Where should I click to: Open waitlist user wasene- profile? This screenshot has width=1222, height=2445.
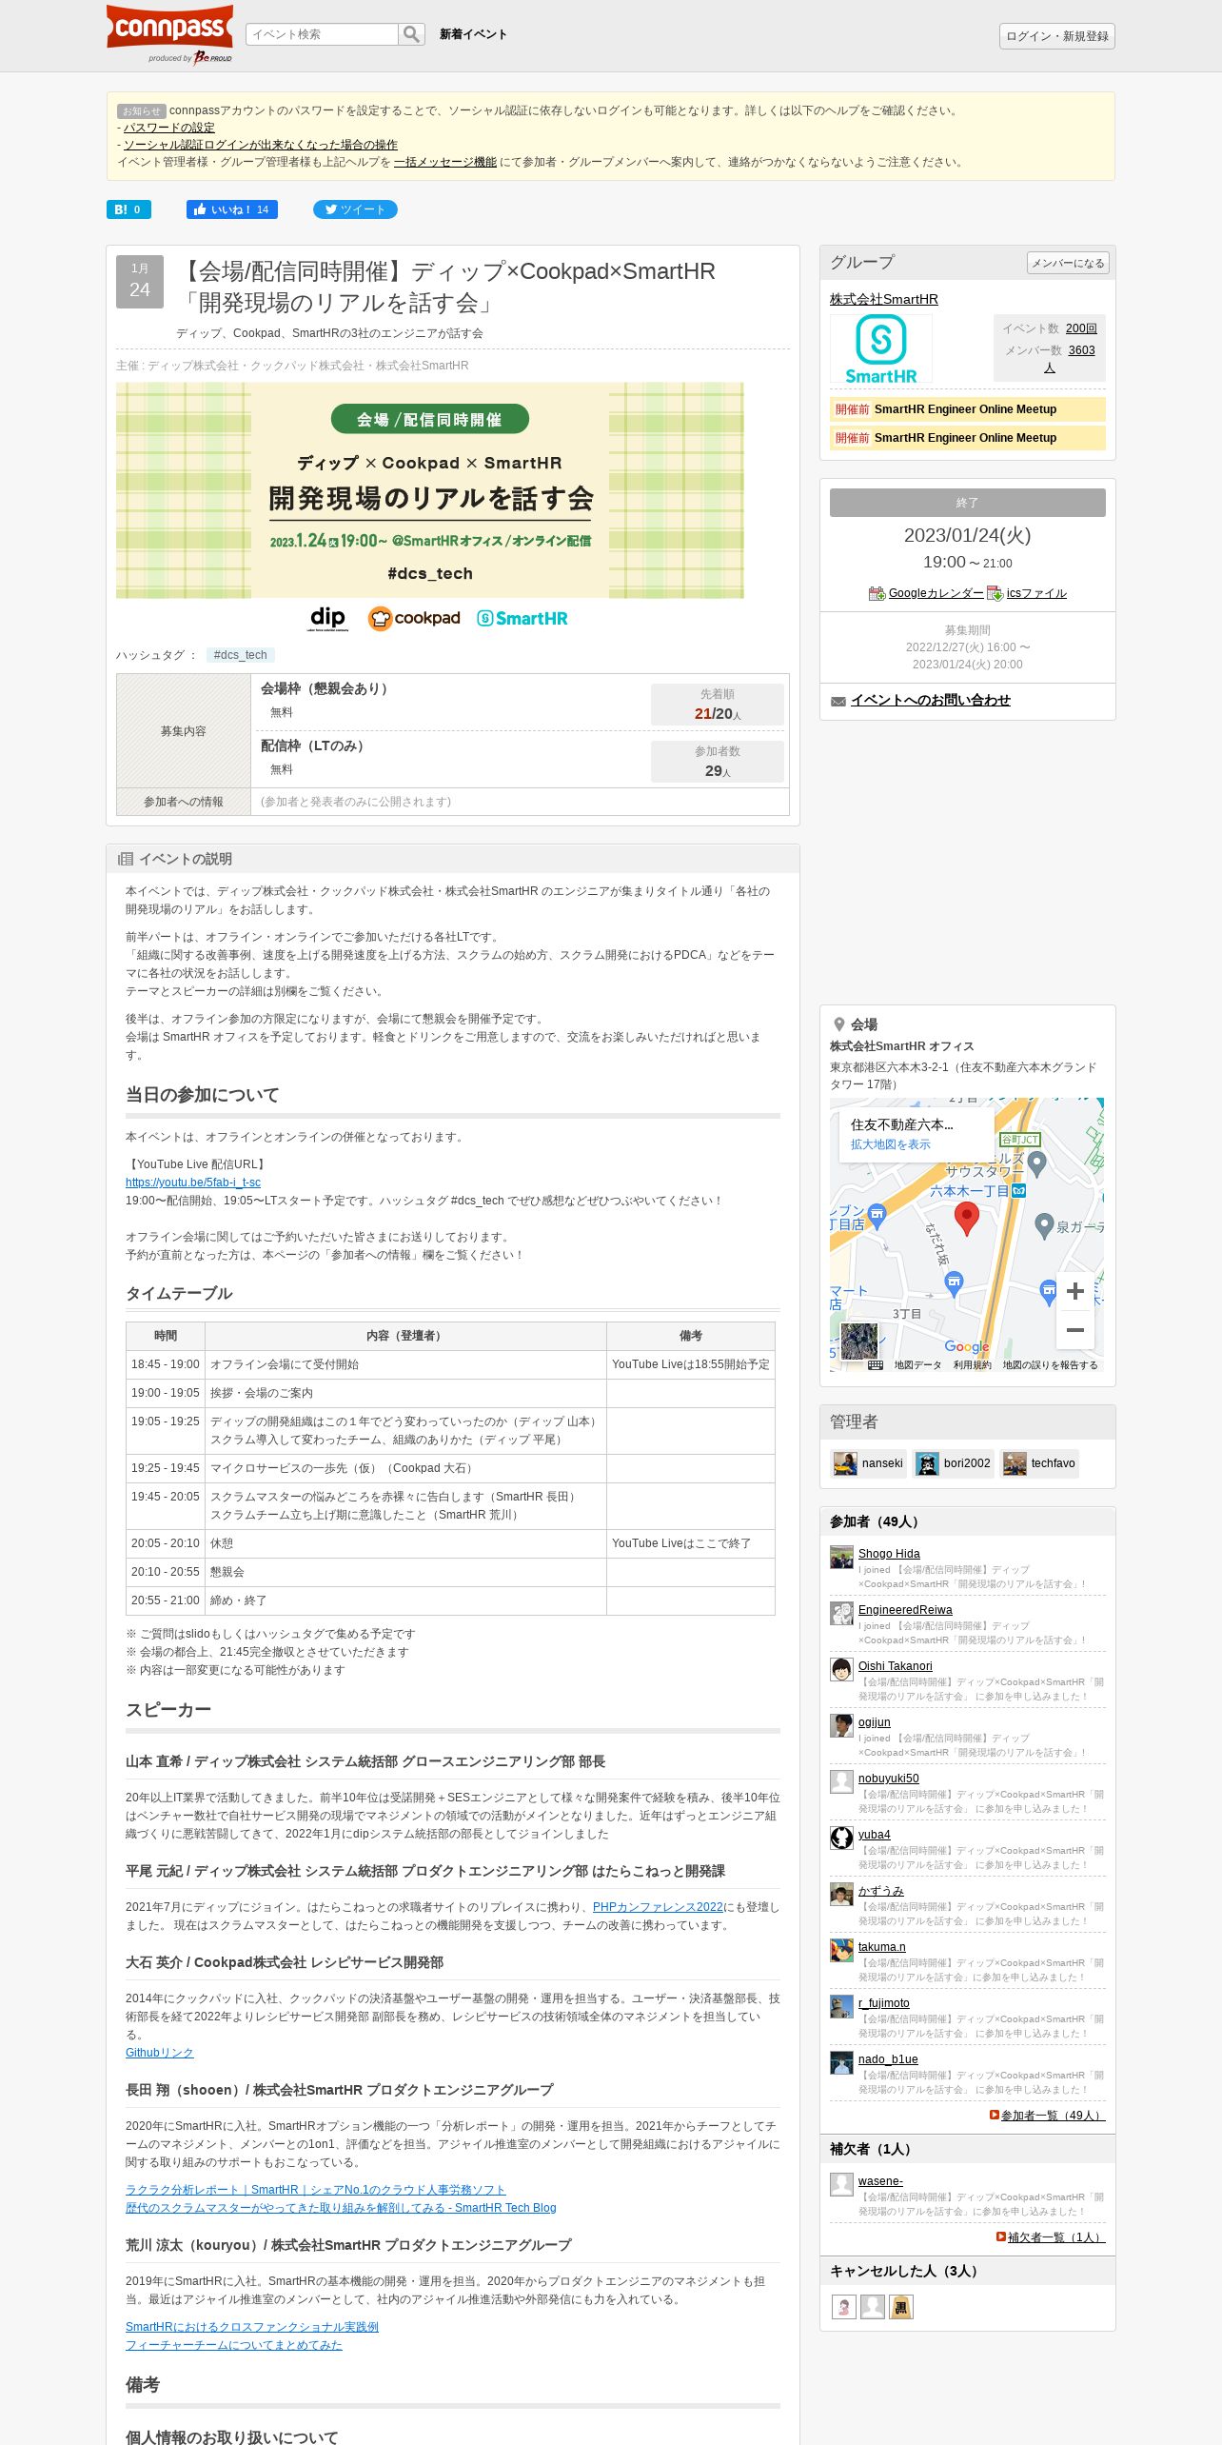coord(880,2181)
